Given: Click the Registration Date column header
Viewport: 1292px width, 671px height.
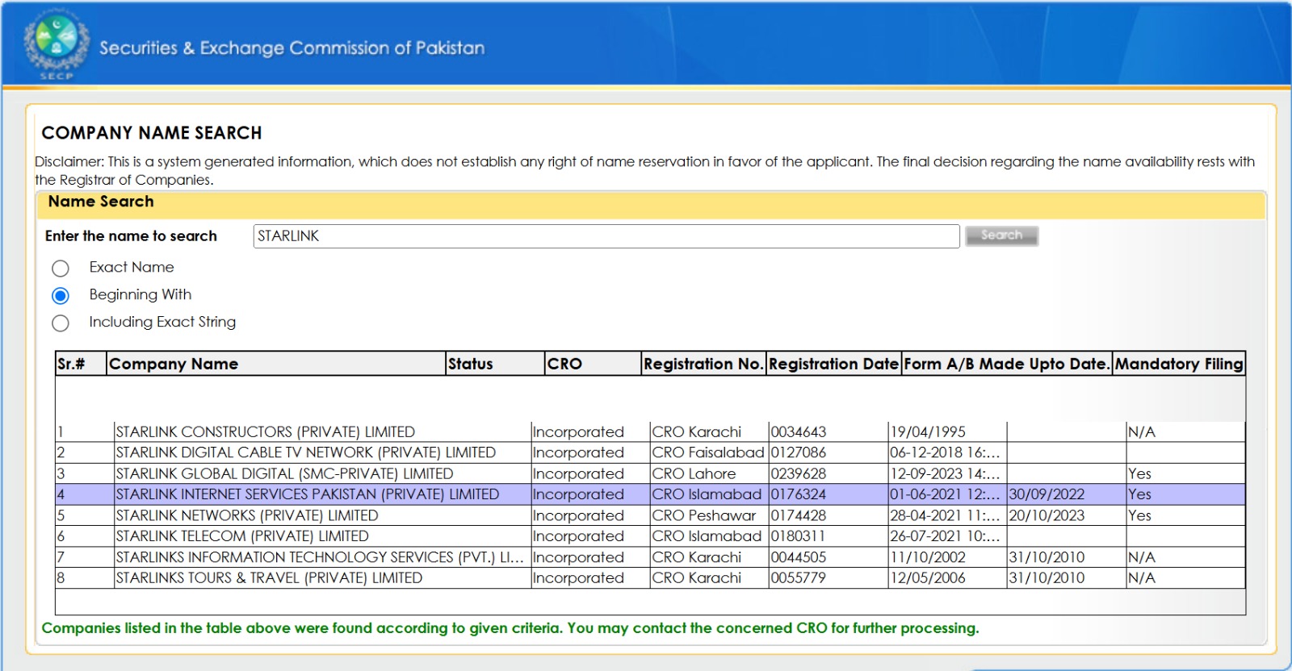Looking at the screenshot, I should point(833,364).
